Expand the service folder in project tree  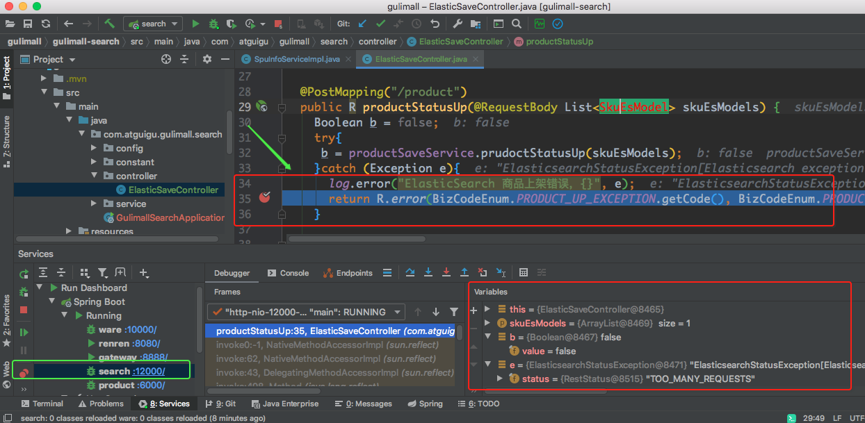pyautogui.click(x=95, y=204)
